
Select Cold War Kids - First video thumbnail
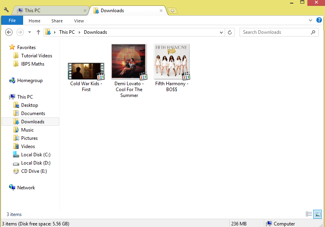tap(86, 71)
